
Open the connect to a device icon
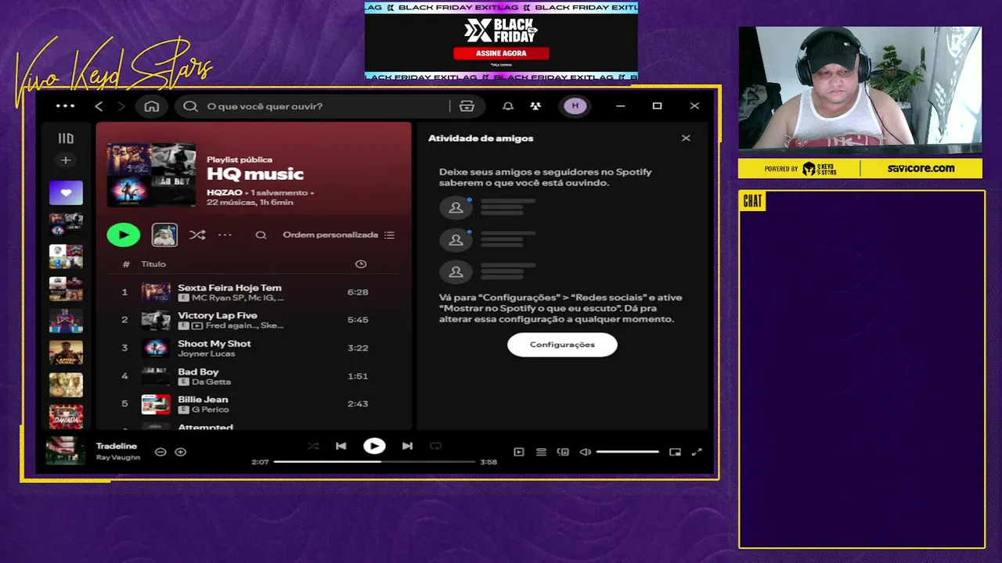pyautogui.click(x=563, y=452)
